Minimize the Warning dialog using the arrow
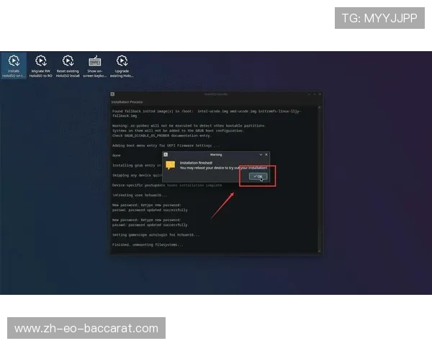 tap(260, 154)
